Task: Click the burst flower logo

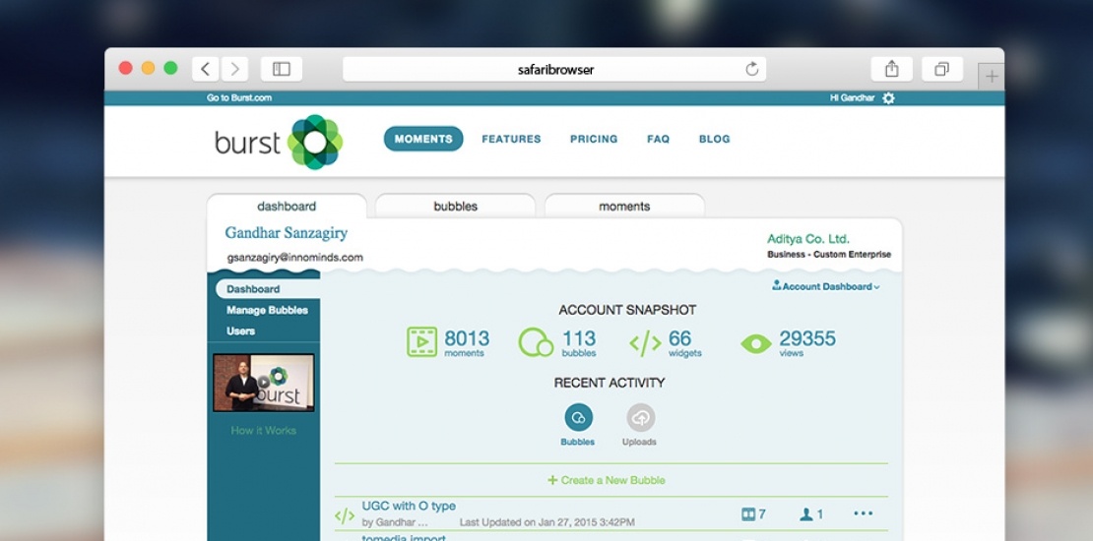Action: tap(315, 142)
